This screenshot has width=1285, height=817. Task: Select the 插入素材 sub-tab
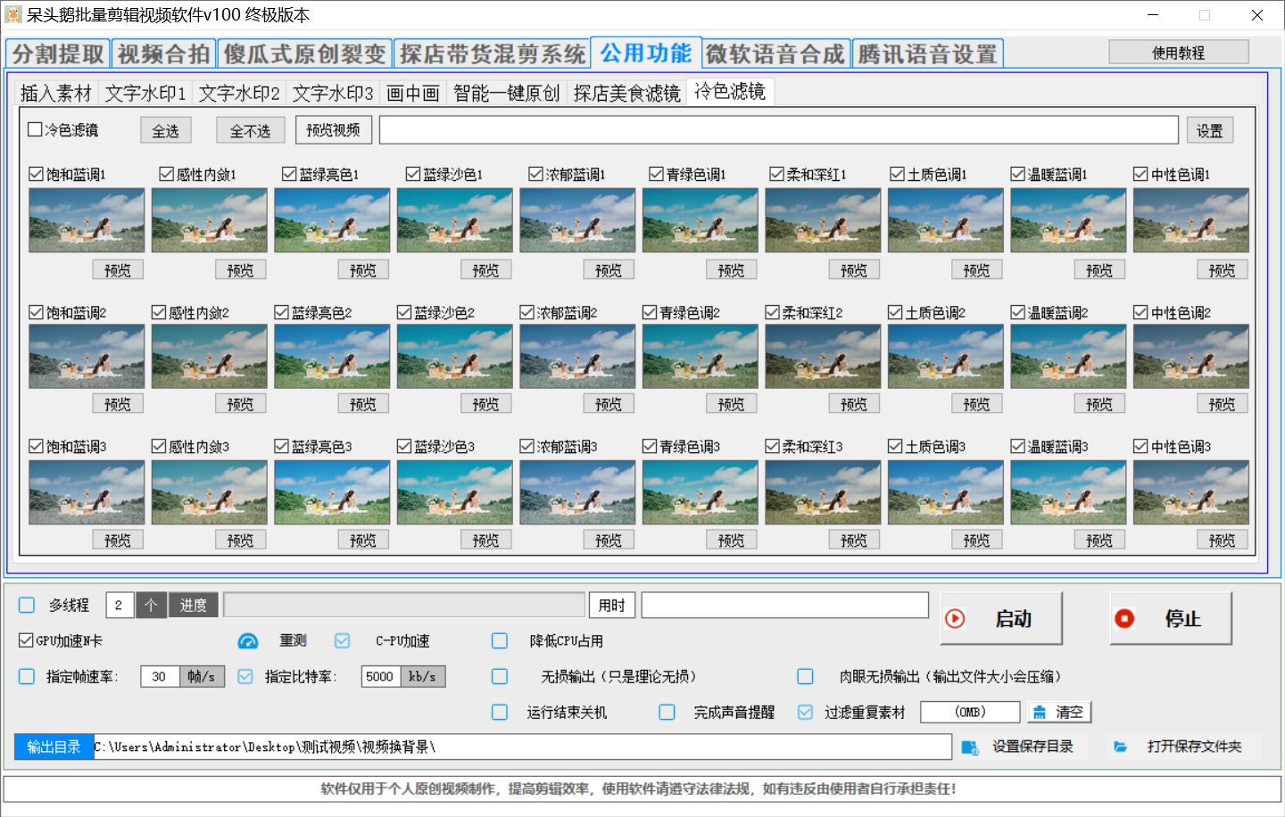coord(56,93)
